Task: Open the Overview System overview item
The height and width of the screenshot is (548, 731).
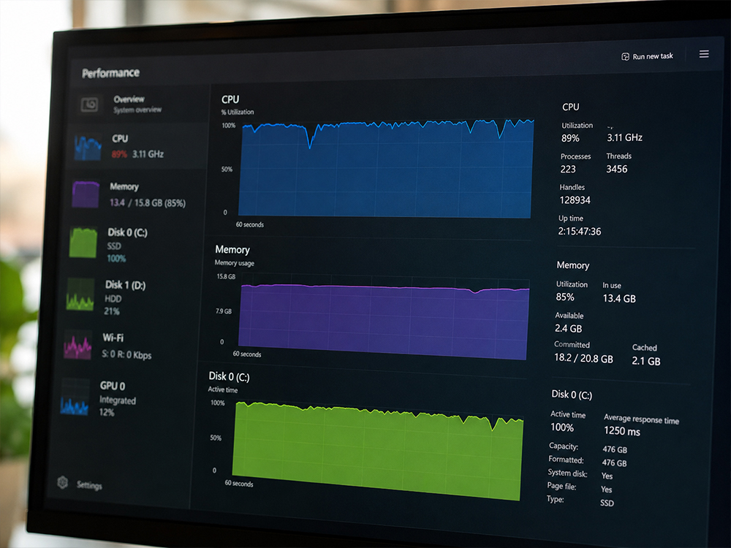Action: [138, 104]
